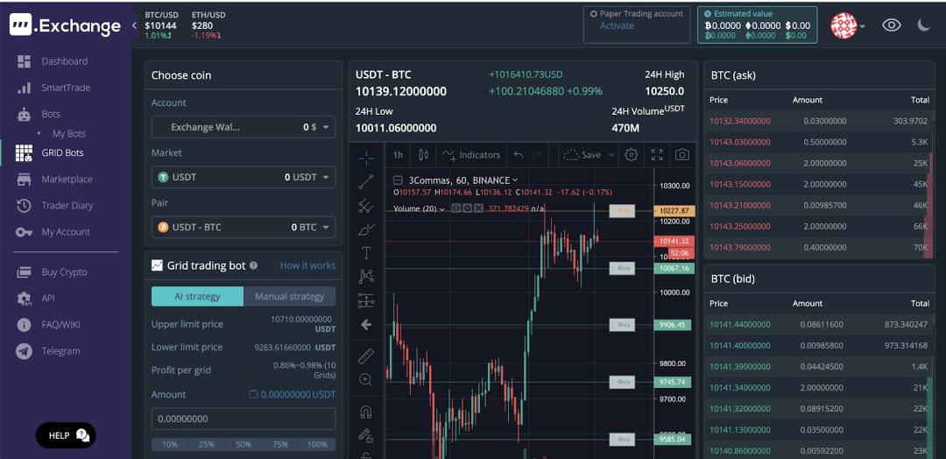
Task: Expand the 3Commas, 60, BINANCE symbol chevron
Action: click(x=515, y=180)
